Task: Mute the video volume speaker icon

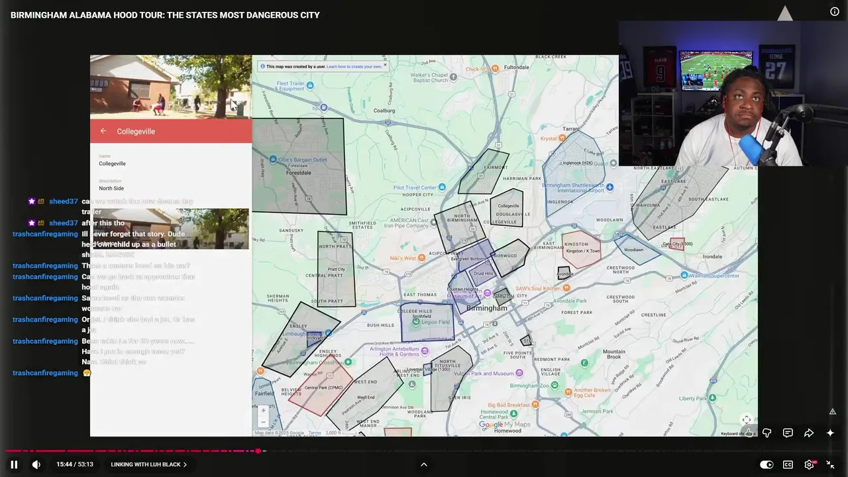Action: 36,464
